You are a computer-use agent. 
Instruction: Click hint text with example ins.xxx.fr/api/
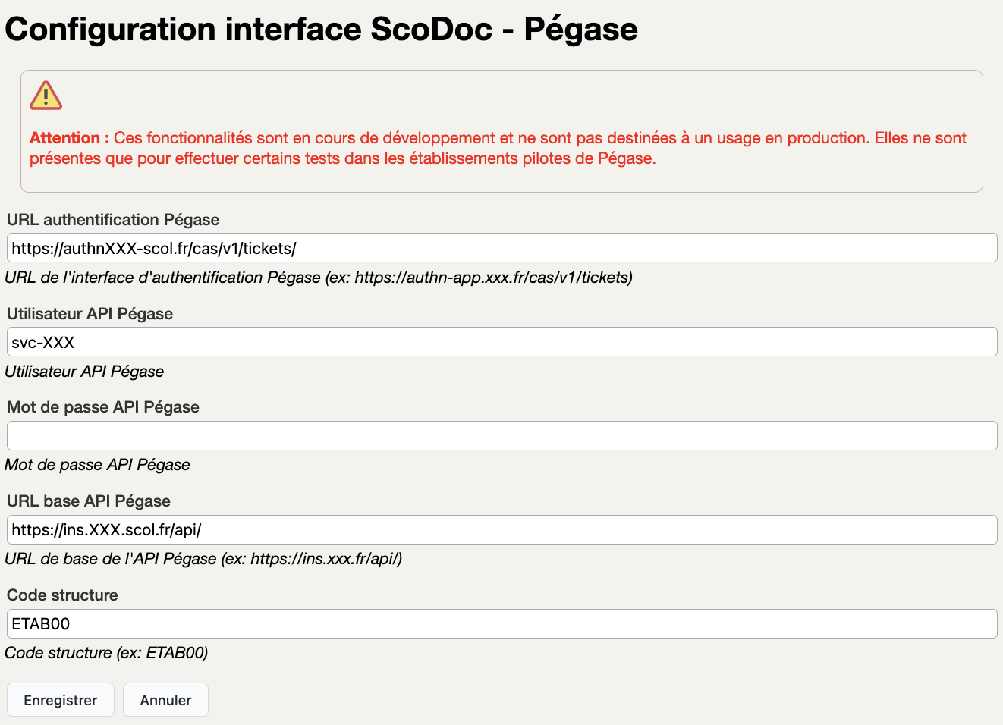pos(203,559)
